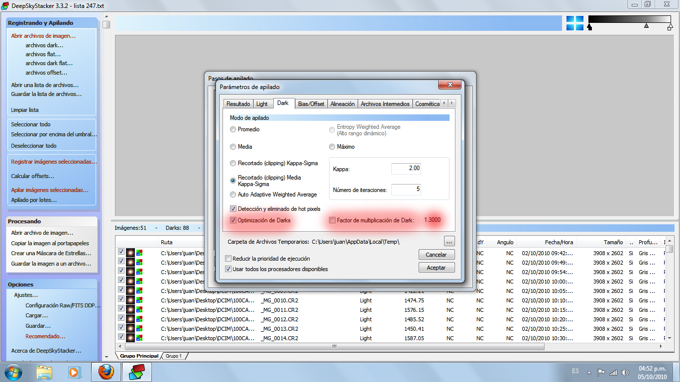Click the star thumbnail icon of _MG_0011.CR2 row
Image resolution: width=680 pixels, height=382 pixels.
[131, 310]
